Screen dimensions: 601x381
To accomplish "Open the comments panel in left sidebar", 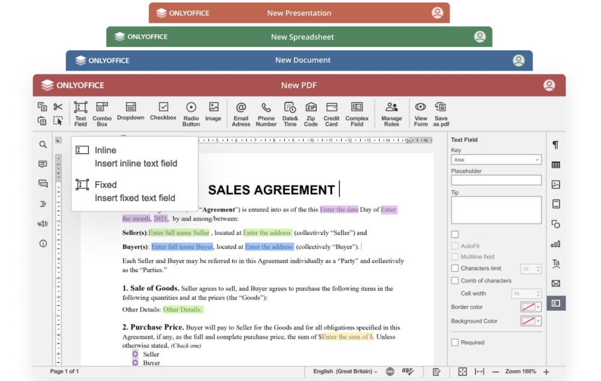I will tap(43, 164).
